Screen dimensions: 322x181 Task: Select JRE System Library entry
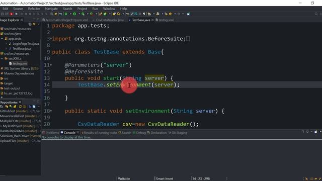20,68
